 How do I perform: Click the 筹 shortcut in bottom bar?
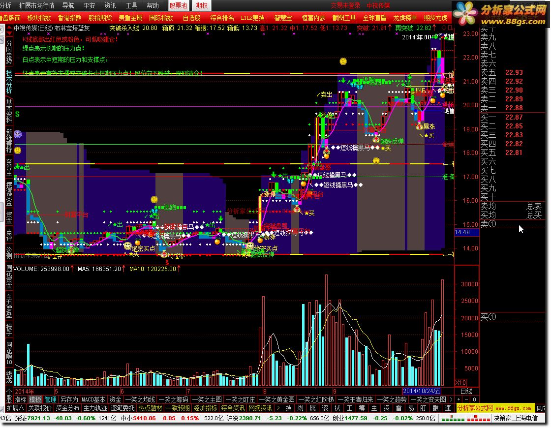362,408
